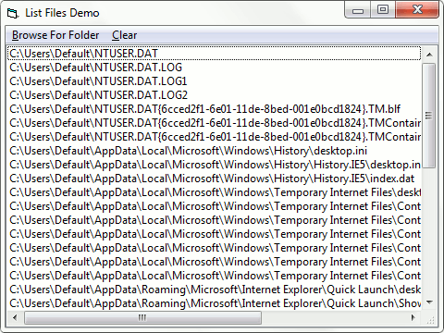Open the Browse For Folder menu
The image size is (444, 333).
tap(55, 35)
